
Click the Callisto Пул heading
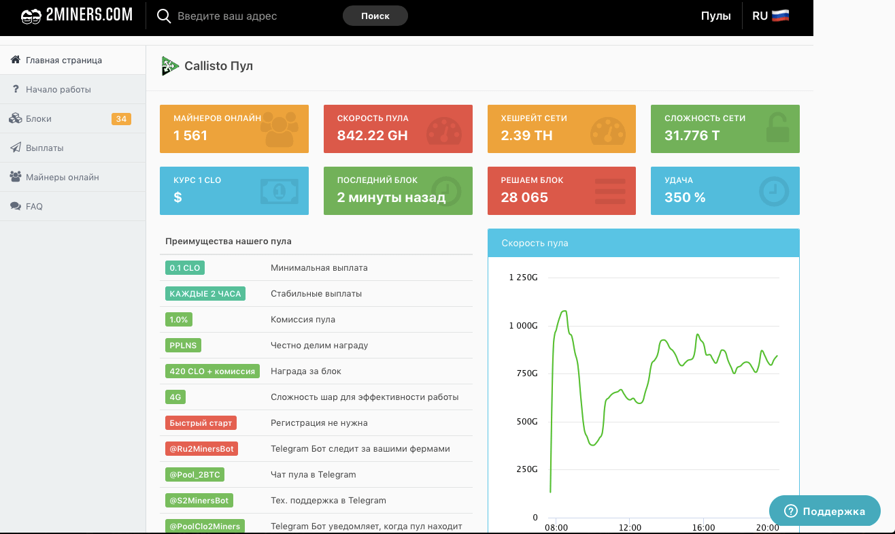[x=218, y=66]
